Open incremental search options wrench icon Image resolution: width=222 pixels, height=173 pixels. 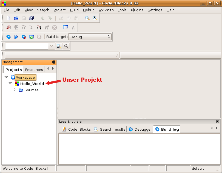[x=66, y=46]
